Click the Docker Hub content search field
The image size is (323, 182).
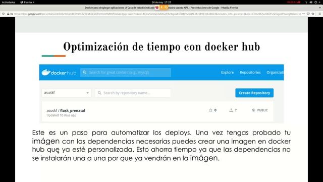126,72
